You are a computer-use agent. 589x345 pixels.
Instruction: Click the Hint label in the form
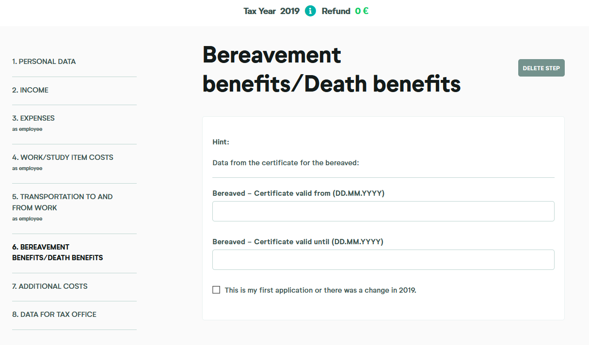221,142
